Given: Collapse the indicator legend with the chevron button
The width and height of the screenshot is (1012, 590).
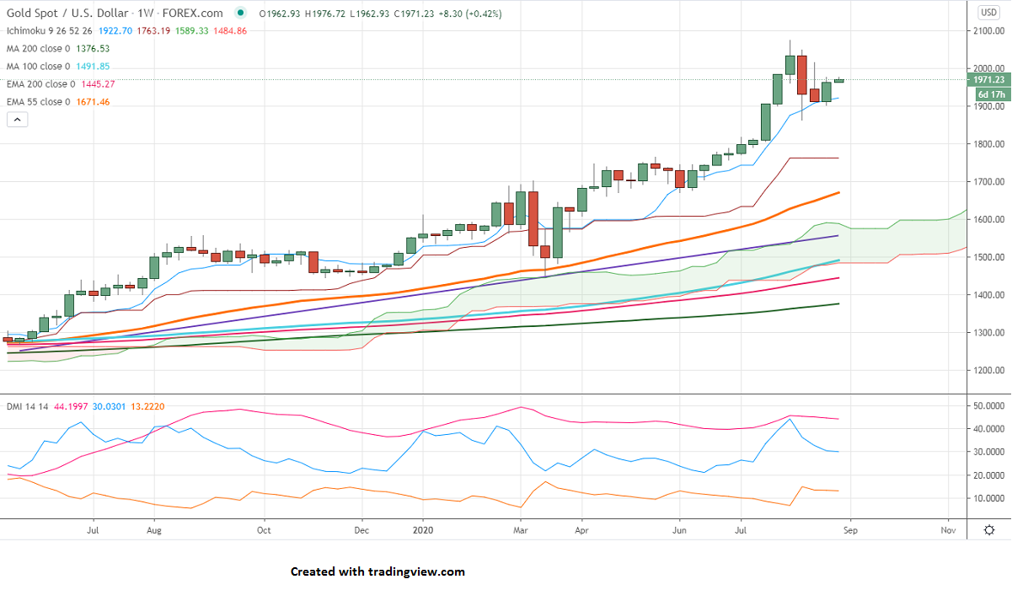Looking at the screenshot, I should coord(17,120).
